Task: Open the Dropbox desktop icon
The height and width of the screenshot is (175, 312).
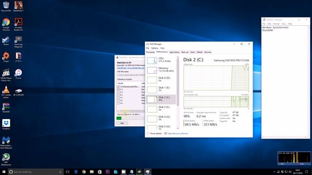Action: pyautogui.click(x=6, y=124)
